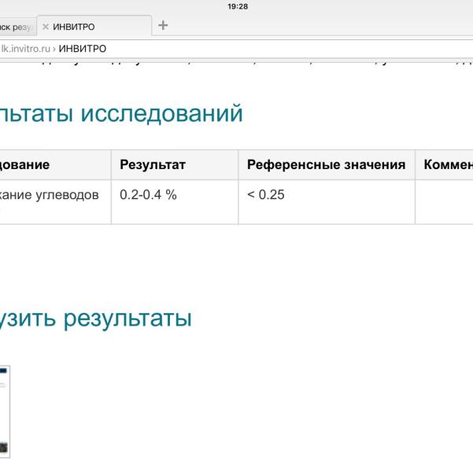The height and width of the screenshot is (472, 473).
Task: Tap the 19:28 clock in the status bar
Action: (x=236, y=6)
